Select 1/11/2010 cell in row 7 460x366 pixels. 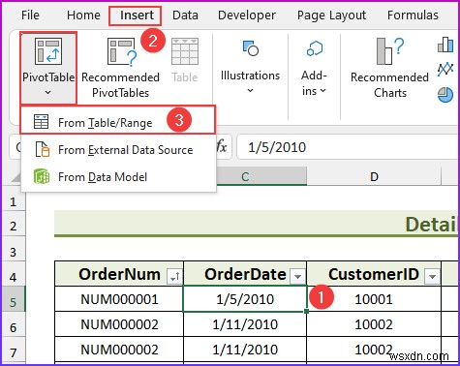(x=245, y=350)
